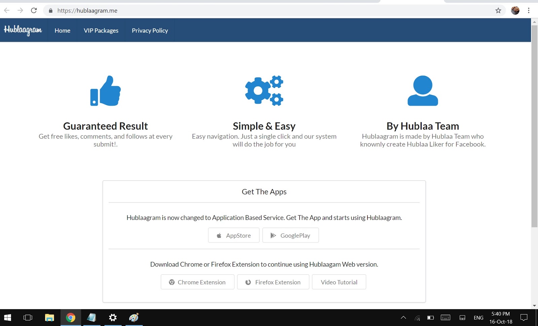
Task: Show hidden system tray icons
Action: tap(403, 318)
